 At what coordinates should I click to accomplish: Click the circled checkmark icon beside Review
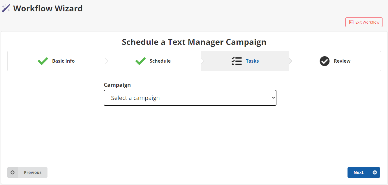pos(324,61)
